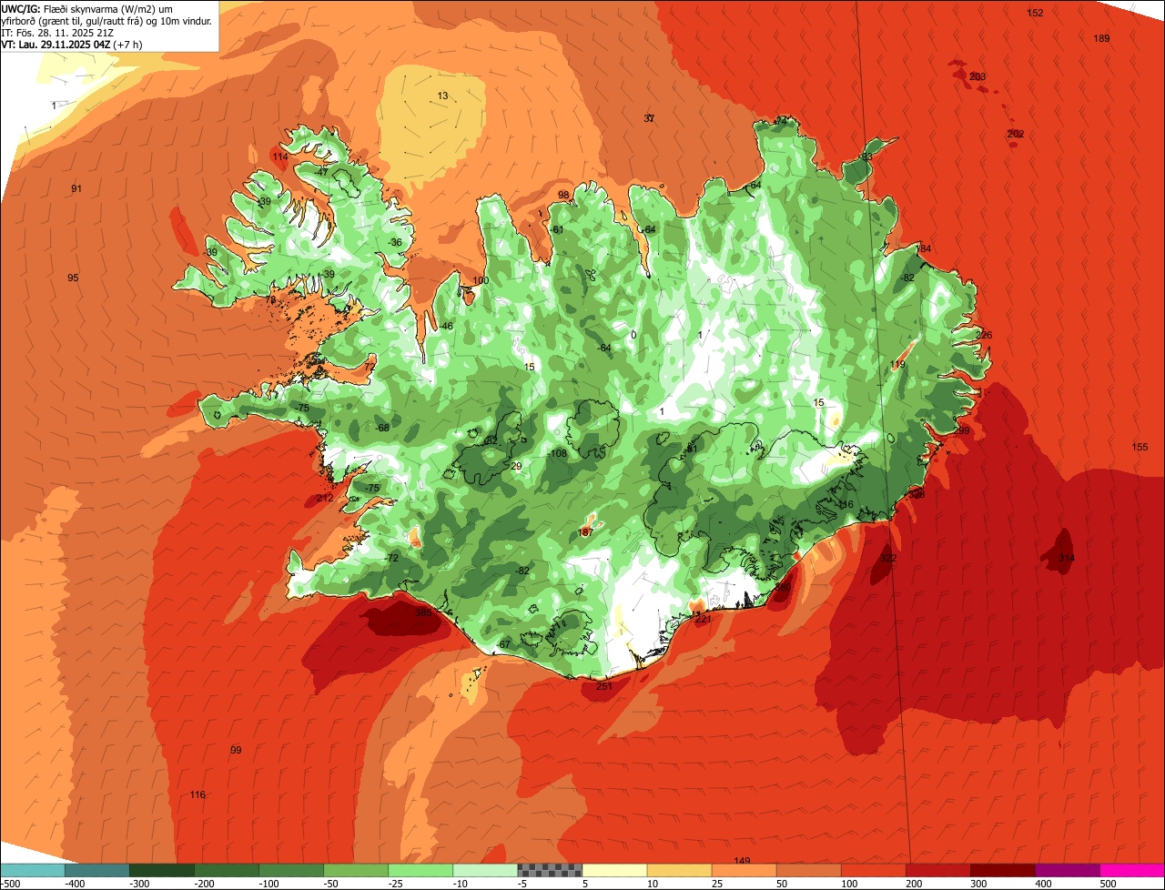This screenshot has height=890, width=1165.
Task: Click the '108' value in central Iceland
Action: [559, 453]
